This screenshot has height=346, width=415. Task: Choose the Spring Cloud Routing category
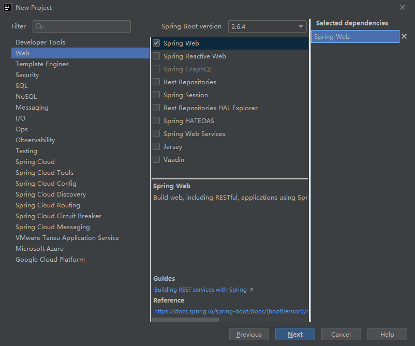80,205
